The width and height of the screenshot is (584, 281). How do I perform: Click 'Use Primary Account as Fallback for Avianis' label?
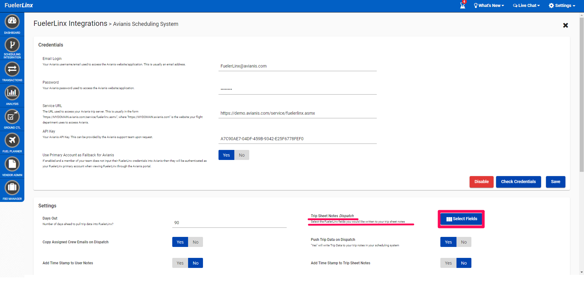(78, 155)
